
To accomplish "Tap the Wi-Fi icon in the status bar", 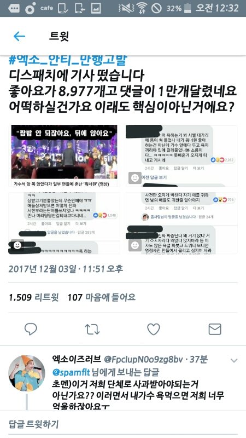I will 142,8.
